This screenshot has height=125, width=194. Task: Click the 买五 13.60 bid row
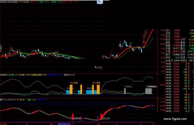(180, 36)
